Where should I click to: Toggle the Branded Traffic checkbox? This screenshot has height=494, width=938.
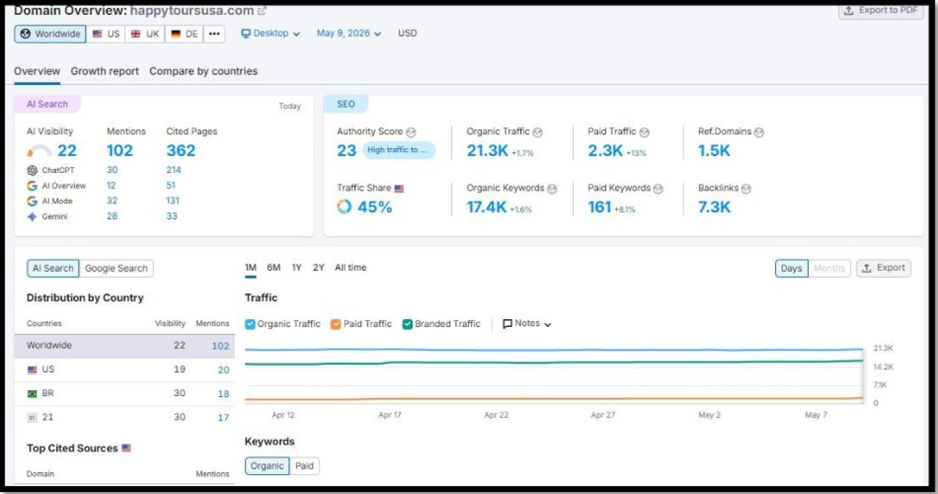[407, 324]
